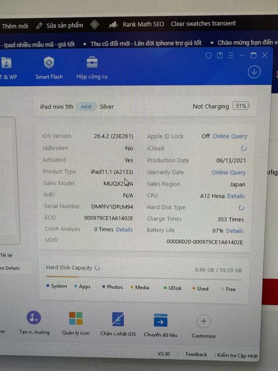Open the title bar hamburger menu
This screenshot has width=278, height=371.
(231, 55)
